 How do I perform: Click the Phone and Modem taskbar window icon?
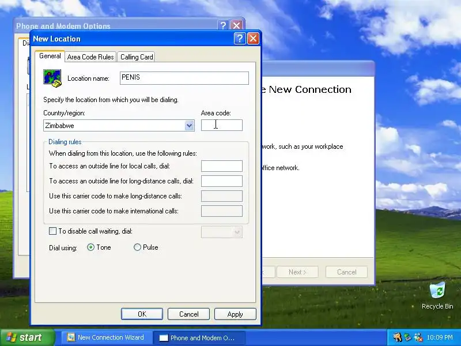(x=164, y=338)
